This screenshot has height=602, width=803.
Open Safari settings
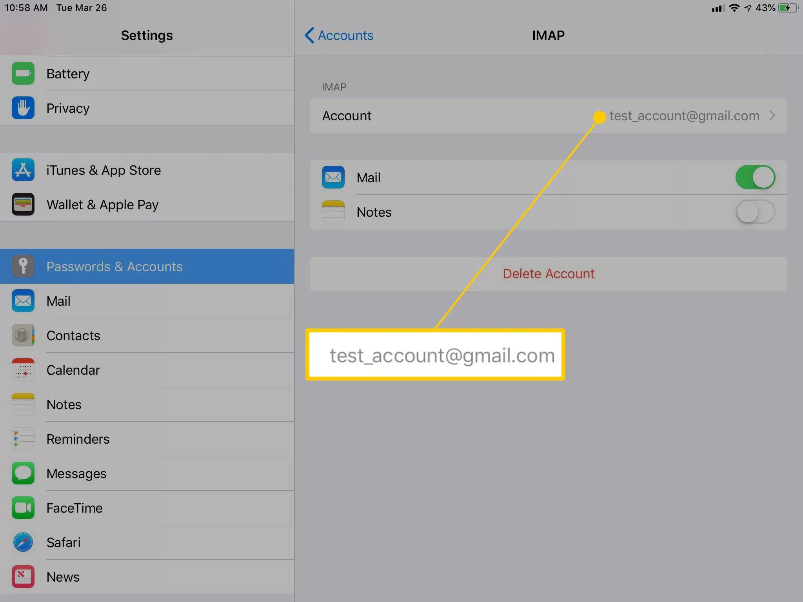point(147,542)
